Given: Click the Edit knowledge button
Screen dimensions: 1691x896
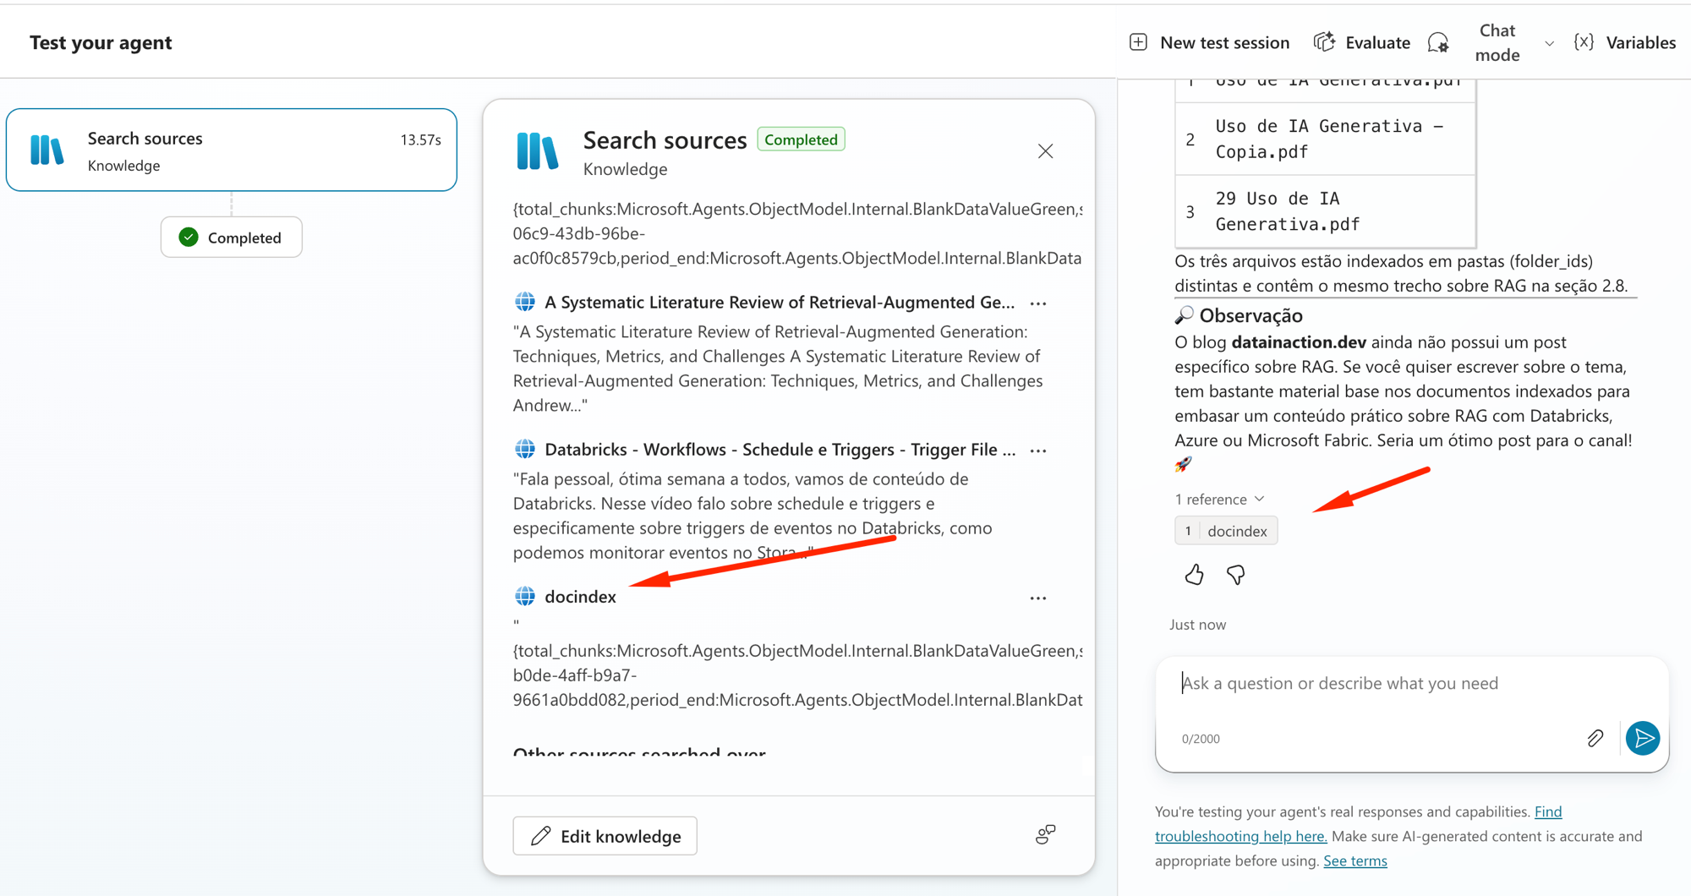Looking at the screenshot, I should click(x=605, y=836).
